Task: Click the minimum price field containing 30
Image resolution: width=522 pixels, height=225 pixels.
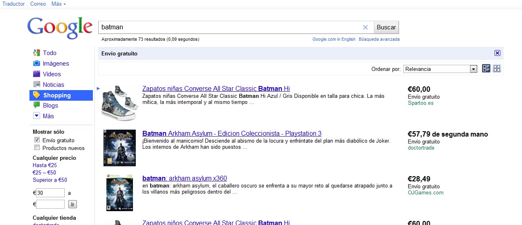Action: click(x=50, y=193)
